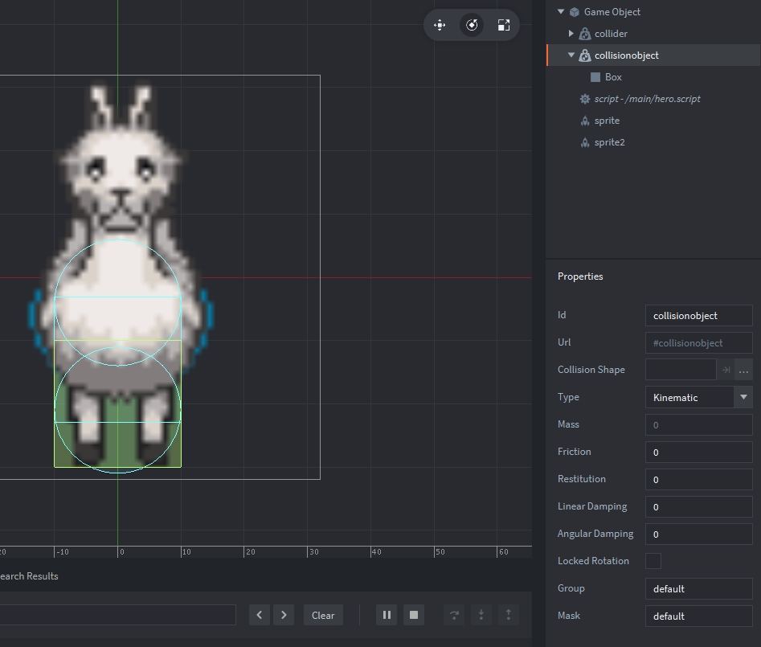Click the Box shape icon in the outline
This screenshot has width=761, height=647.
[595, 77]
